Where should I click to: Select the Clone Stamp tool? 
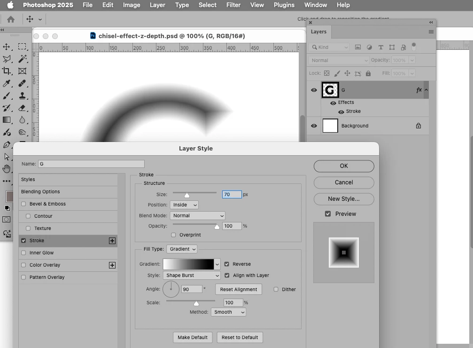[x=22, y=96]
